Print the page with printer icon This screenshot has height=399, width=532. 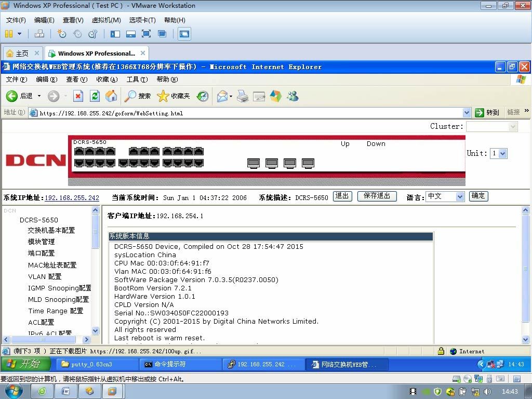(x=242, y=96)
